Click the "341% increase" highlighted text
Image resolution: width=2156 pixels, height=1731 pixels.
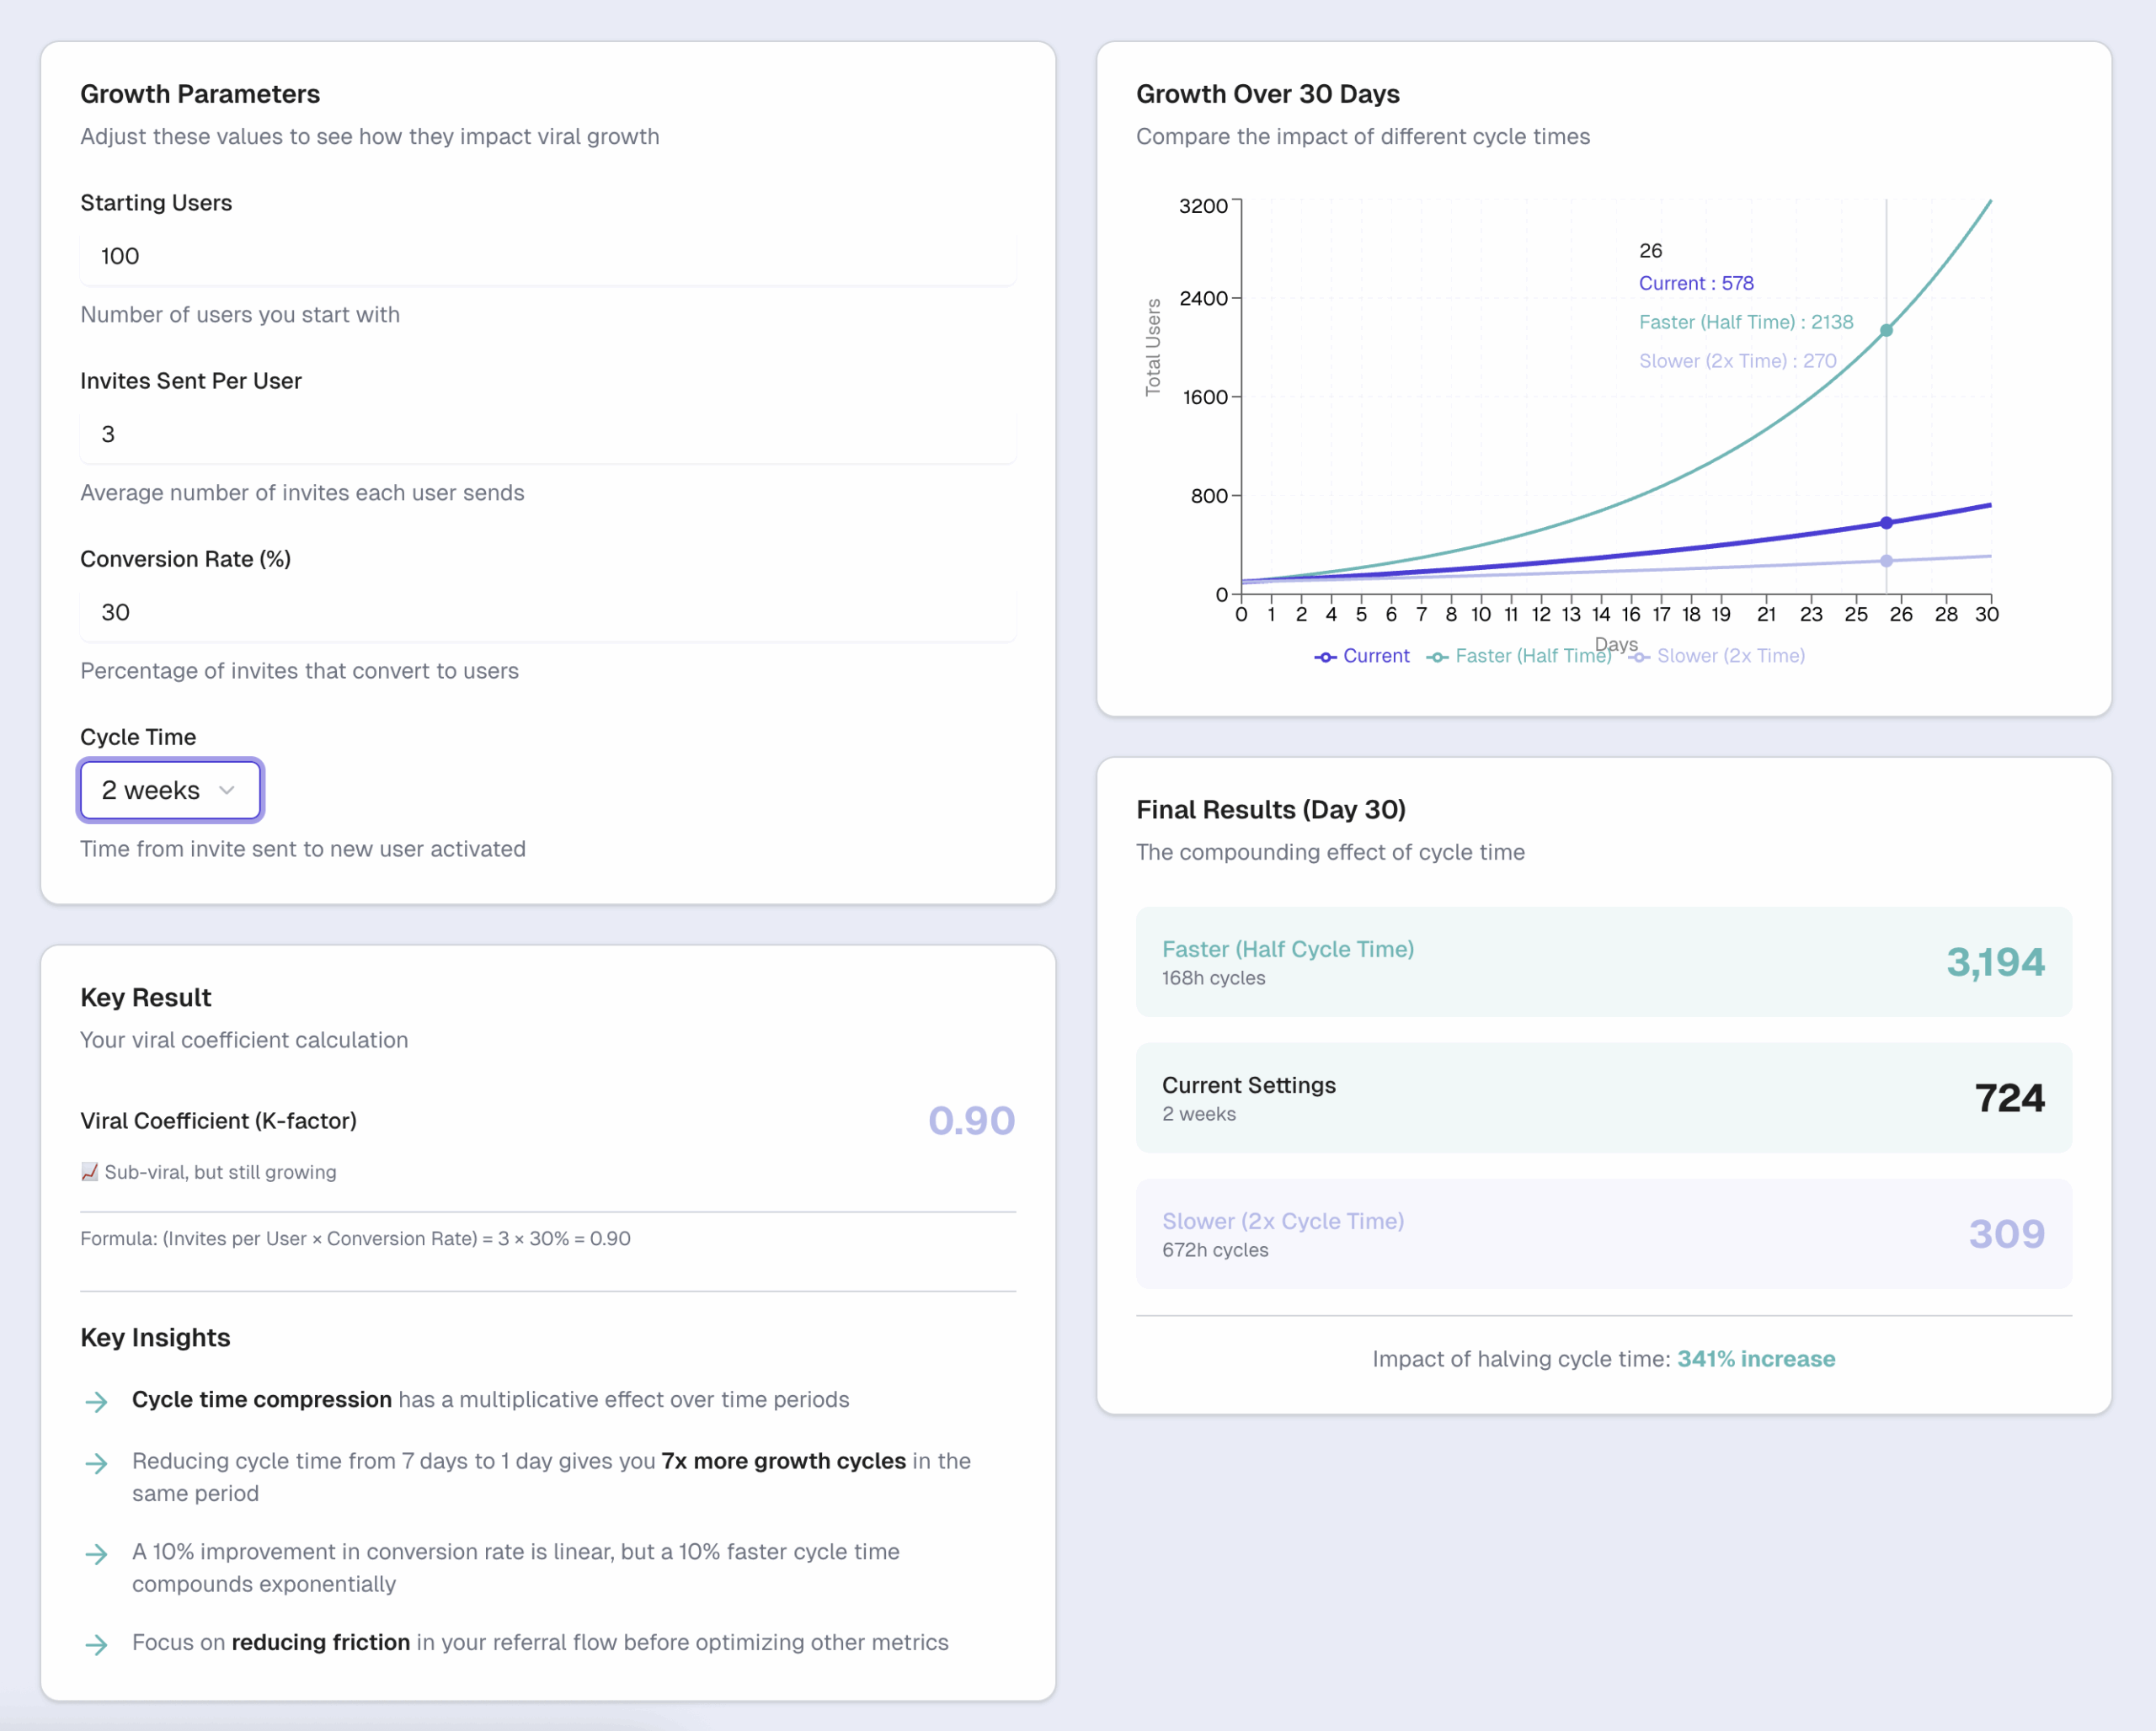coord(1756,1358)
